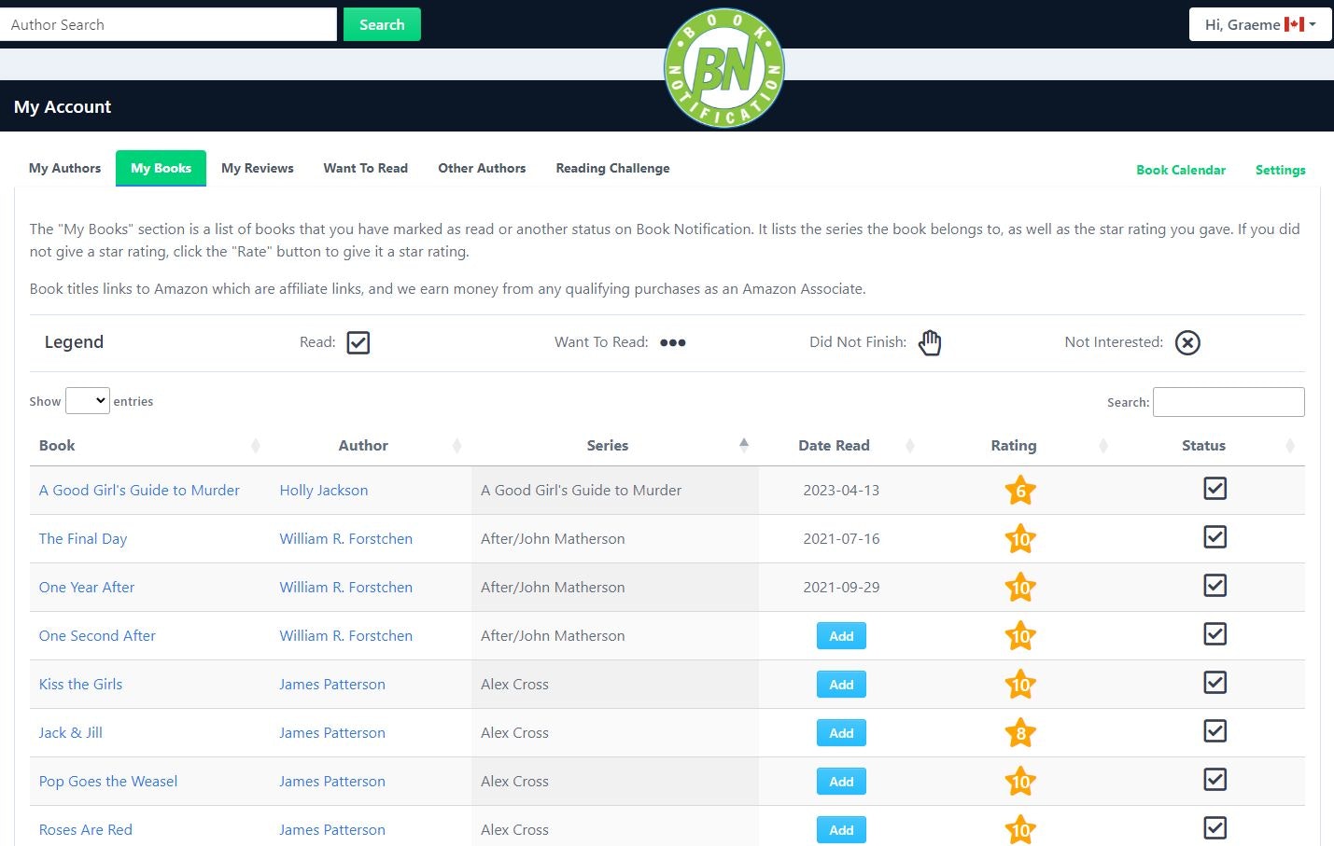
Task: Open the Show entries dropdown
Action: pyautogui.click(x=88, y=401)
